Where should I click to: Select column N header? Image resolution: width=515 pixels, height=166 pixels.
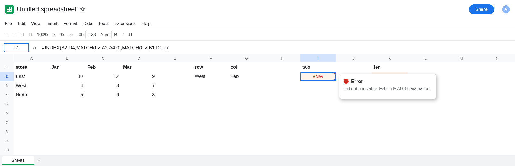click(x=497, y=58)
